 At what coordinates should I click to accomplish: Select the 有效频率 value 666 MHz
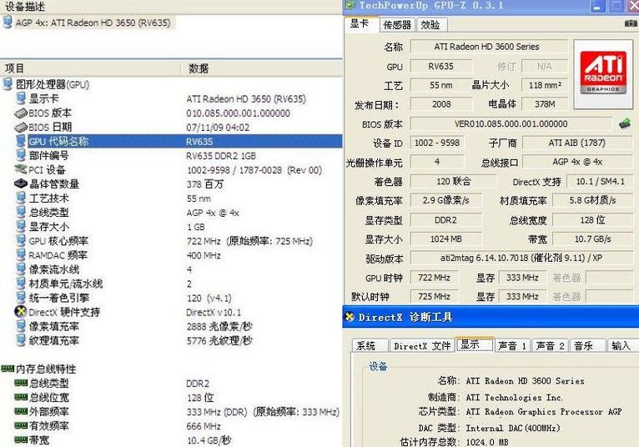coord(204,426)
